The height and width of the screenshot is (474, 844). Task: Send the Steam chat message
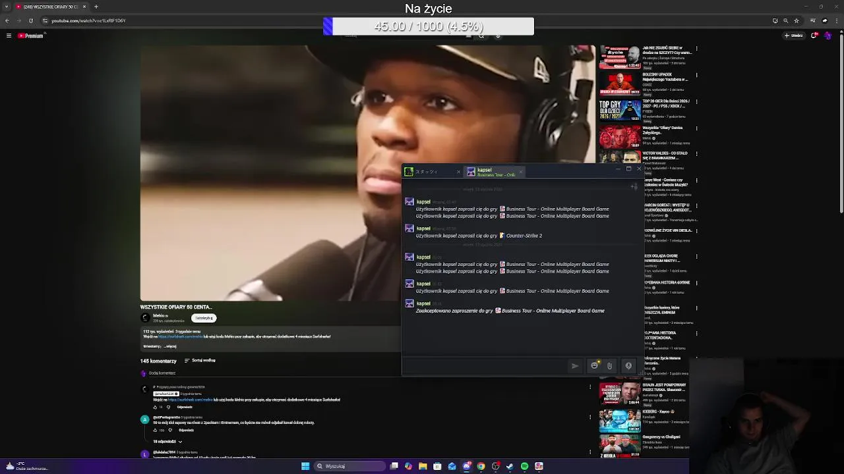click(575, 366)
